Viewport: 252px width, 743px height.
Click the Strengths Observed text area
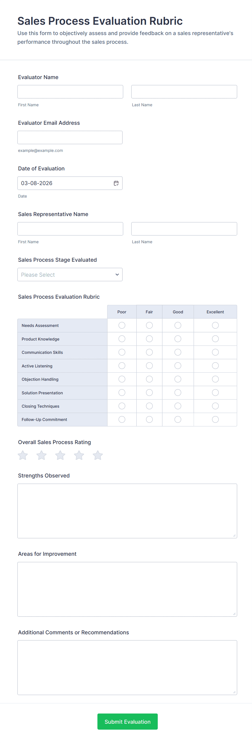pyautogui.click(x=127, y=511)
